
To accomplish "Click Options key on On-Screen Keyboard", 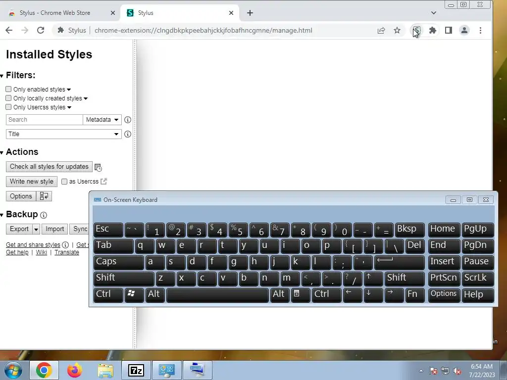I will pos(444,295).
